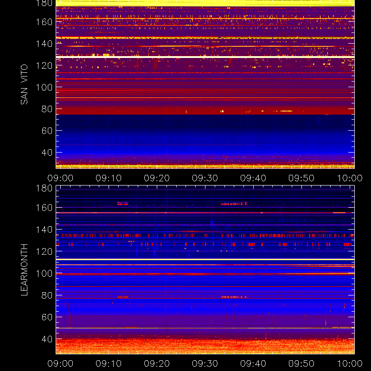Click 09:30 time label under Learmonth plot
This screenshot has height=371, width=371.
click(205, 364)
